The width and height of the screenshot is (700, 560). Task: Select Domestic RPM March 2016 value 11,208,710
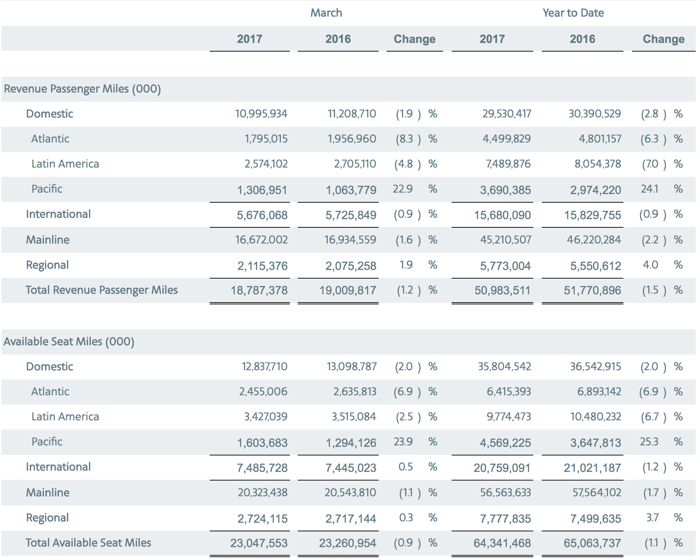[352, 114]
